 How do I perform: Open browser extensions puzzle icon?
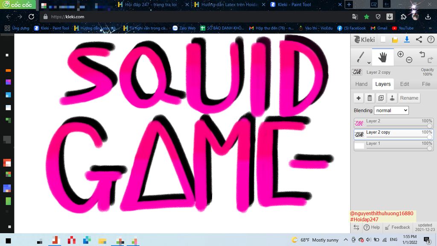[x=403, y=17]
